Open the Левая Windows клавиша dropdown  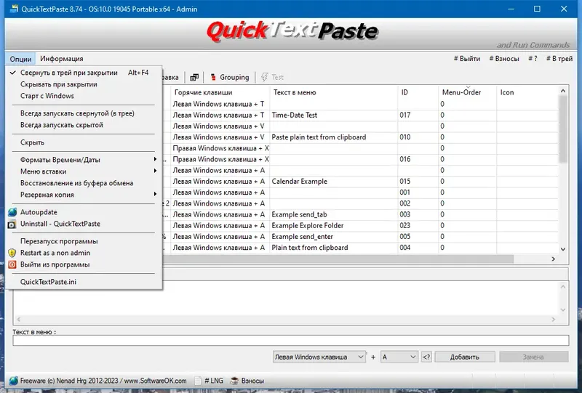coord(319,357)
